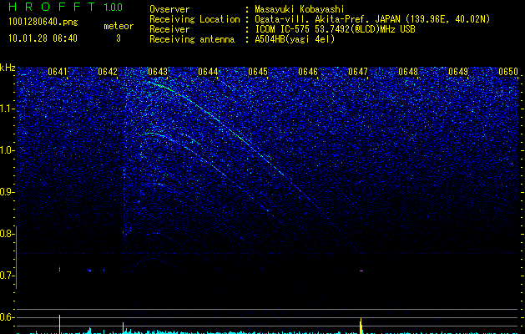Click the date stamp 10.01.28 06:40
The height and width of the screenshot is (334, 525).
coord(43,38)
